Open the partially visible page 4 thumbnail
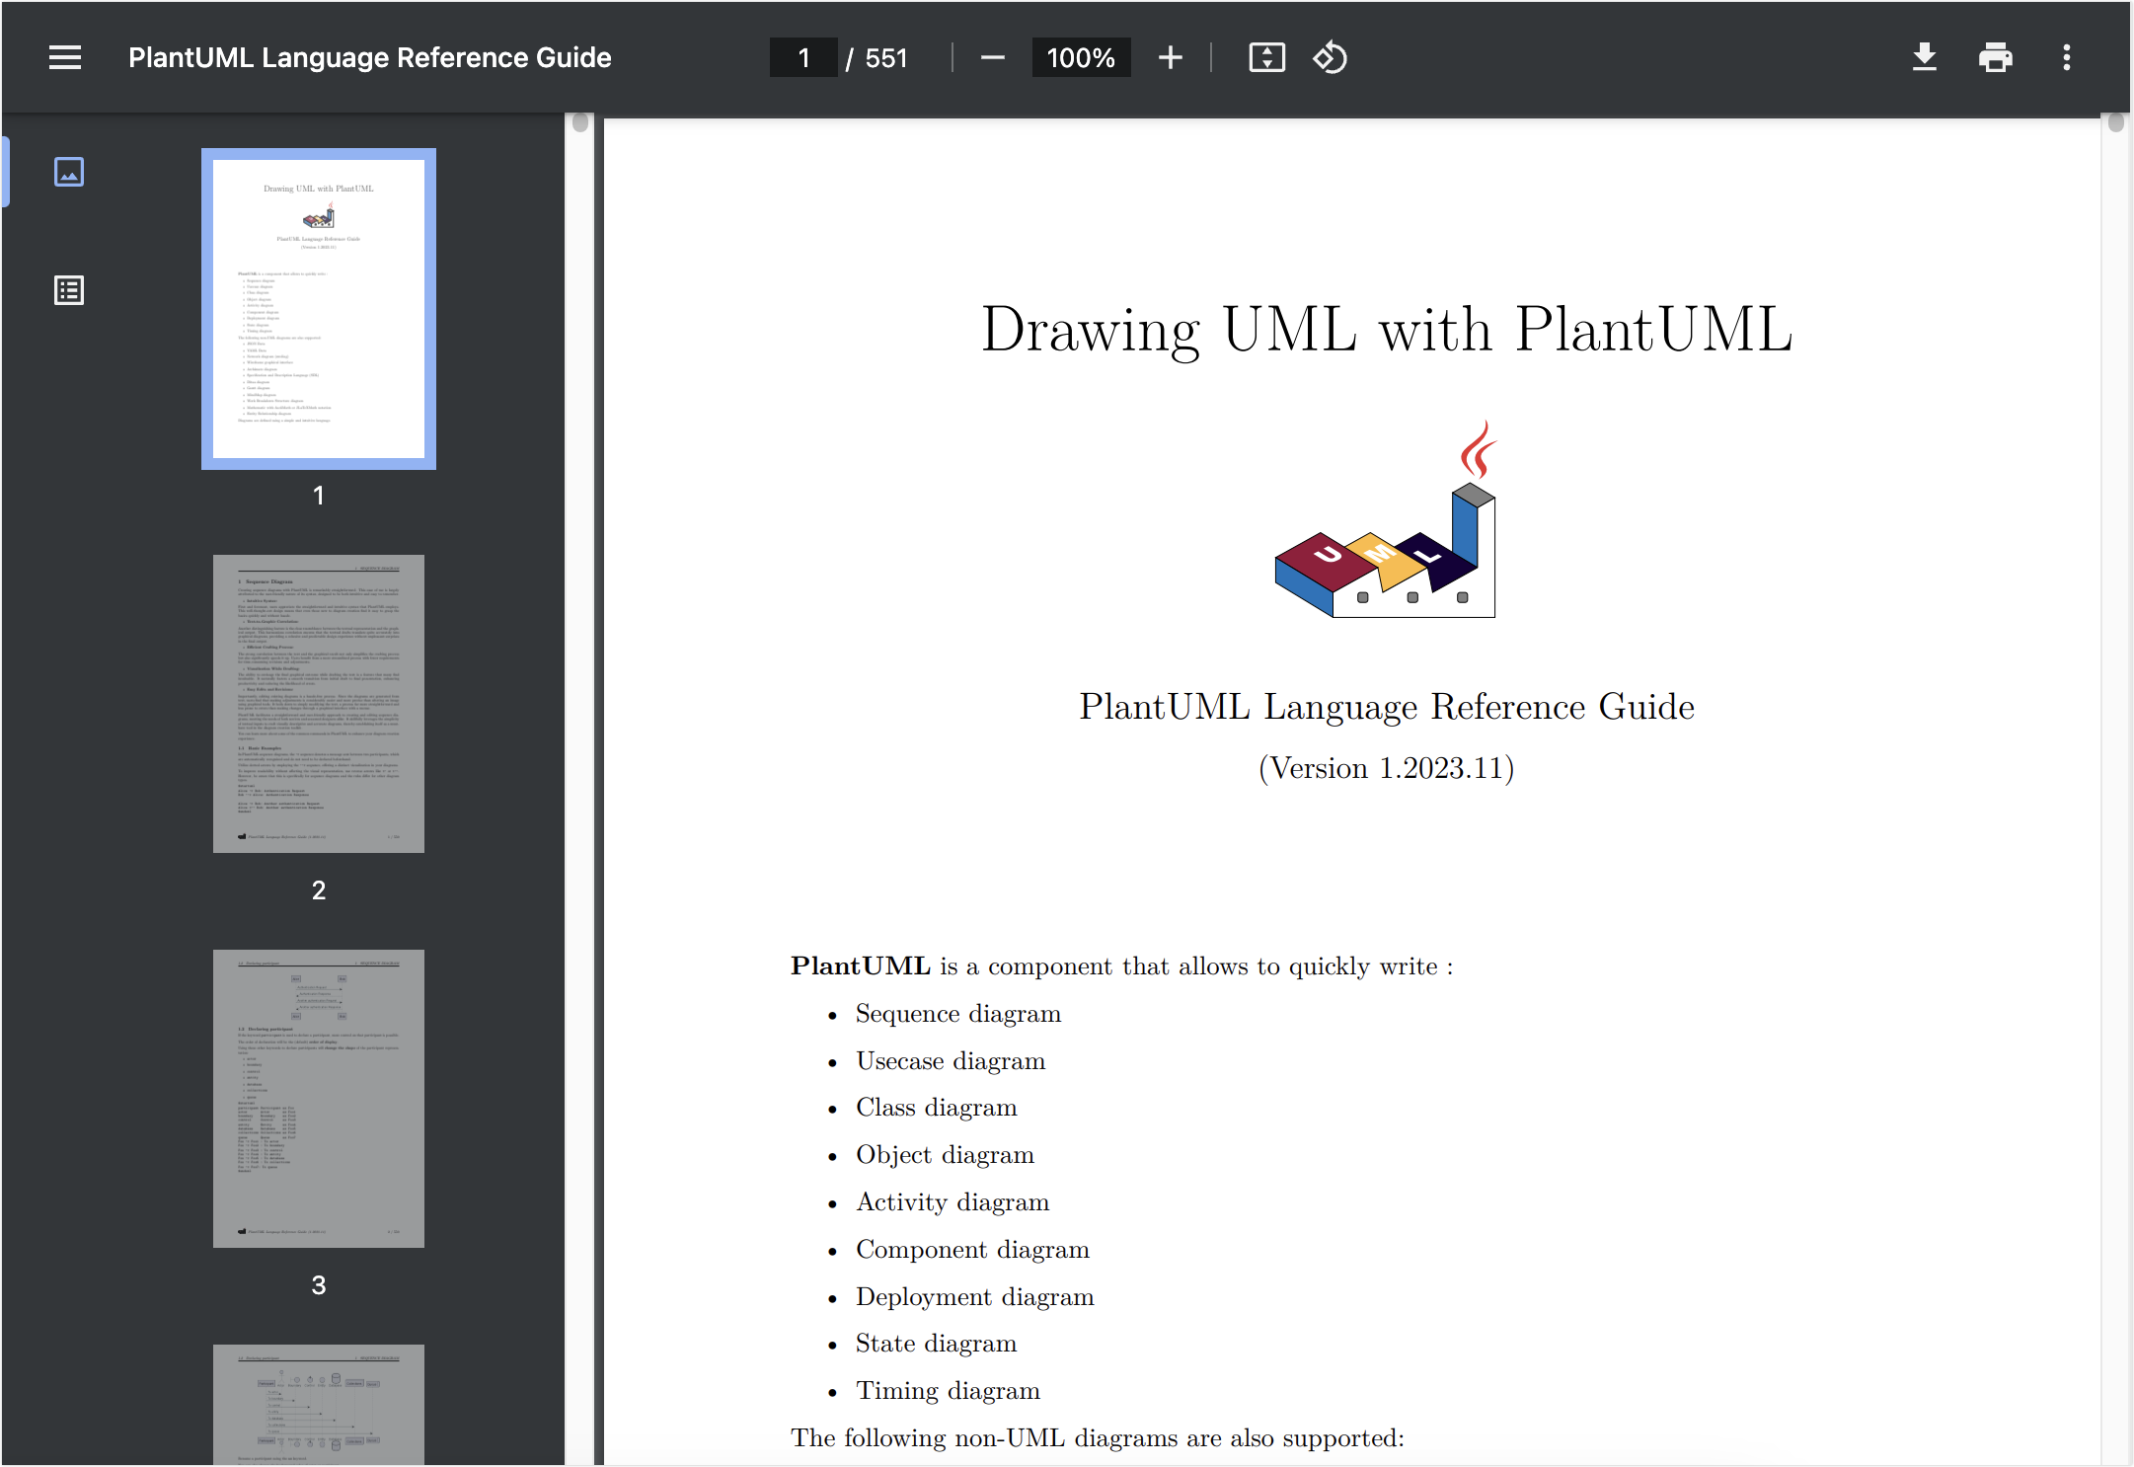Viewport: 2134px width, 1467px height. click(x=319, y=1405)
